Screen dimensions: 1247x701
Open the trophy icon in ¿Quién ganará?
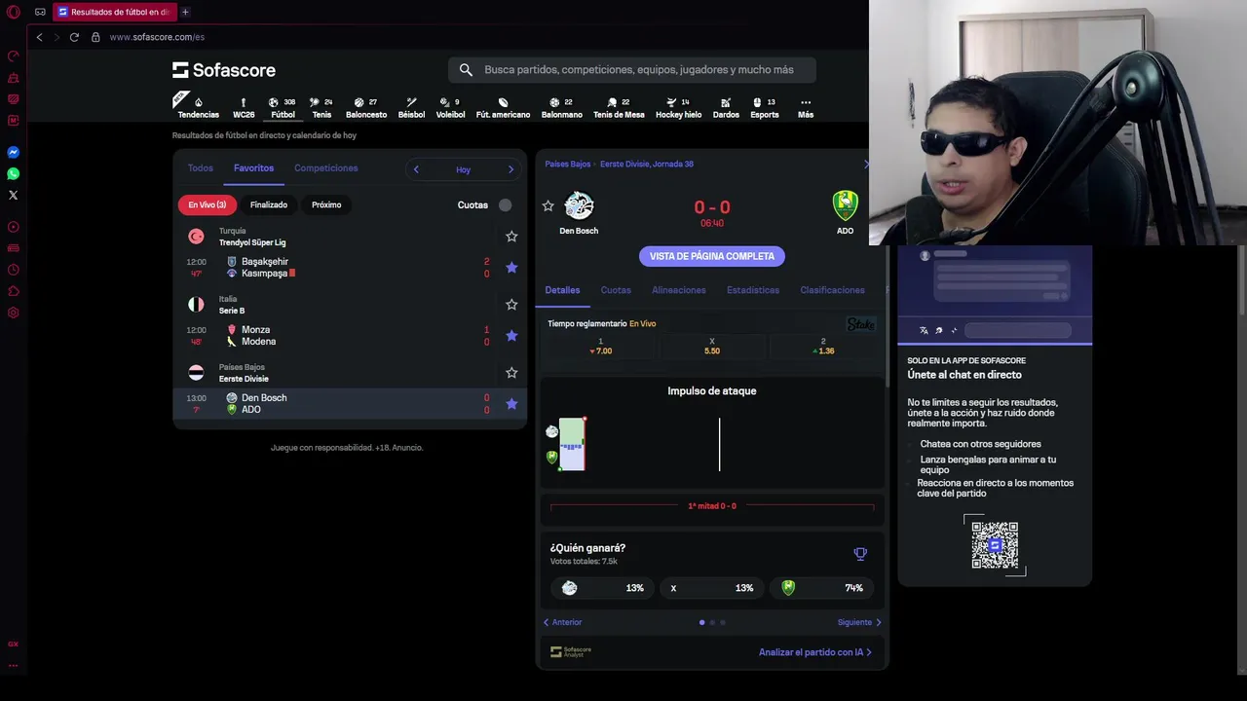[x=860, y=554]
